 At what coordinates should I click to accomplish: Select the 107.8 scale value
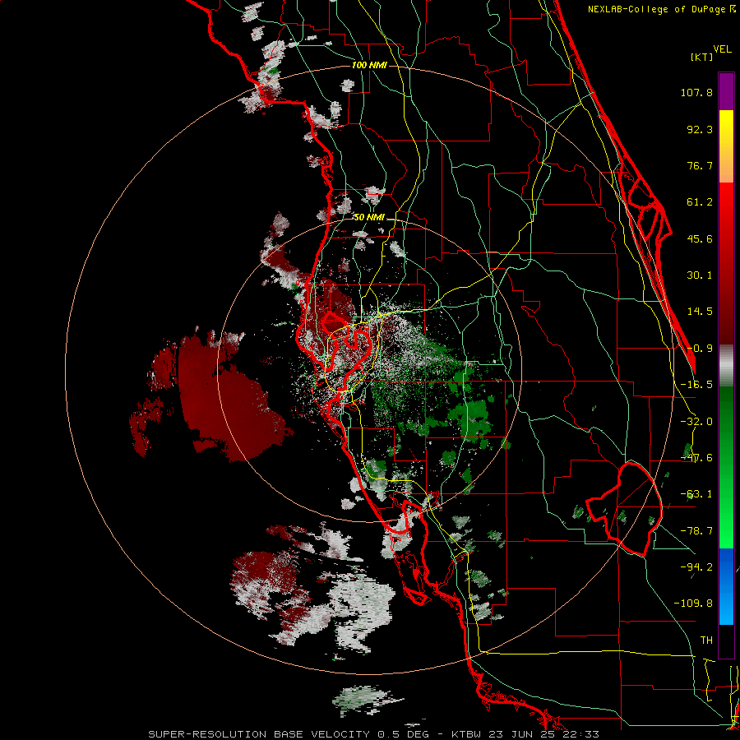click(x=696, y=92)
